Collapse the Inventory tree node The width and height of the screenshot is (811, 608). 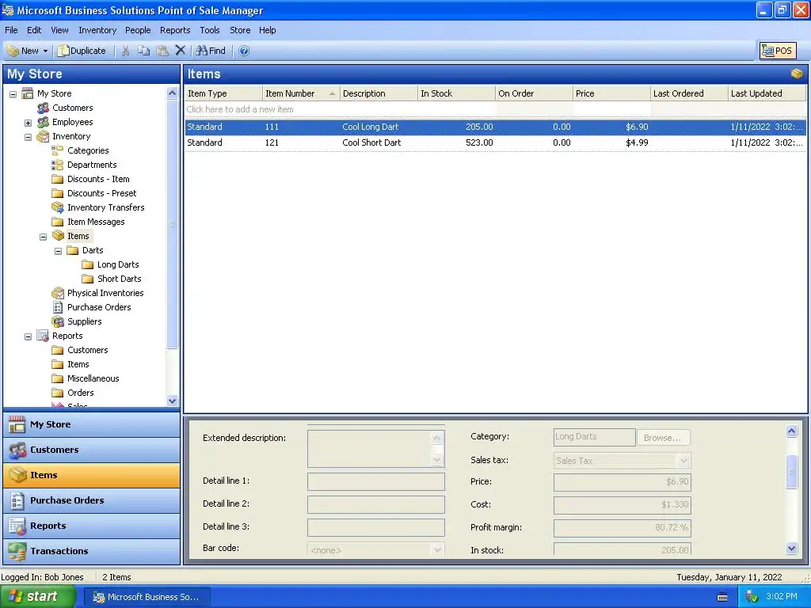click(x=28, y=137)
